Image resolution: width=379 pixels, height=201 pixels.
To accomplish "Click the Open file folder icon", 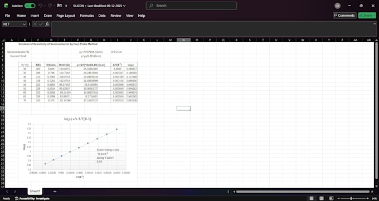I will point(59,6).
